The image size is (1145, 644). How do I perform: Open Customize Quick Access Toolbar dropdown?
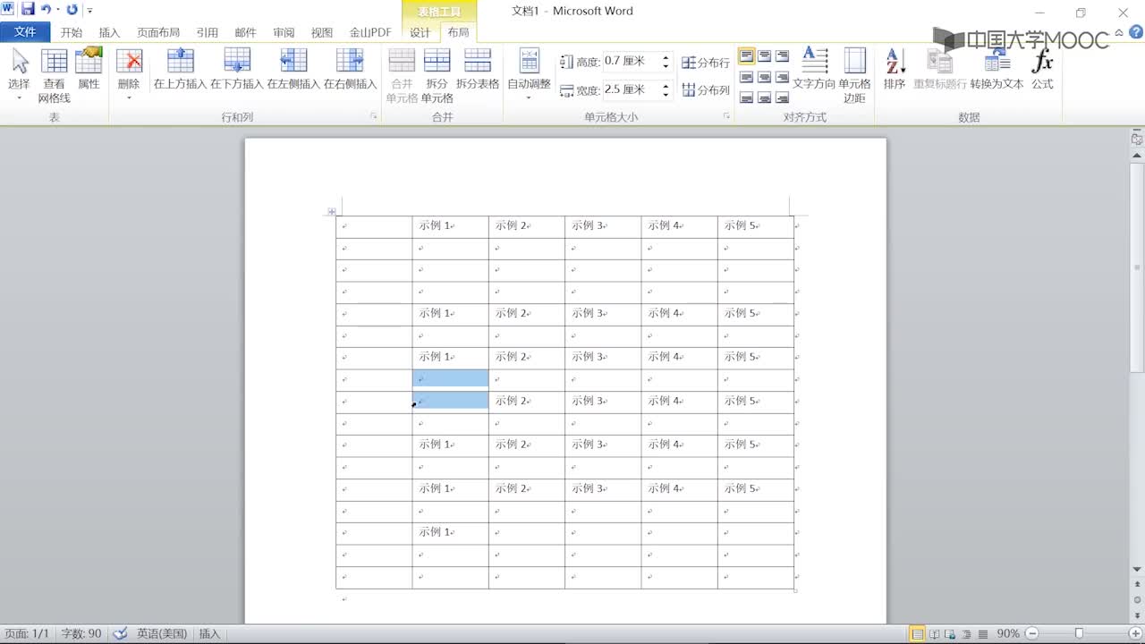(89, 11)
